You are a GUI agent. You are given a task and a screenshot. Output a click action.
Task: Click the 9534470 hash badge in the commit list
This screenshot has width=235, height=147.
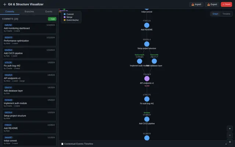(x=8, y=37)
